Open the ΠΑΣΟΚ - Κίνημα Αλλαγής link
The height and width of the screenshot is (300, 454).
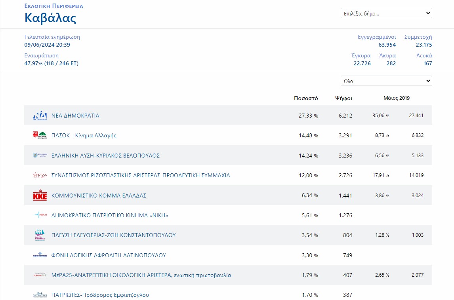[84, 135]
